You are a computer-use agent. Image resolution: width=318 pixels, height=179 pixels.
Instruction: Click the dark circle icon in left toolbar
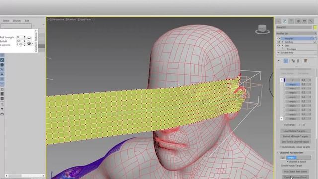point(2,65)
